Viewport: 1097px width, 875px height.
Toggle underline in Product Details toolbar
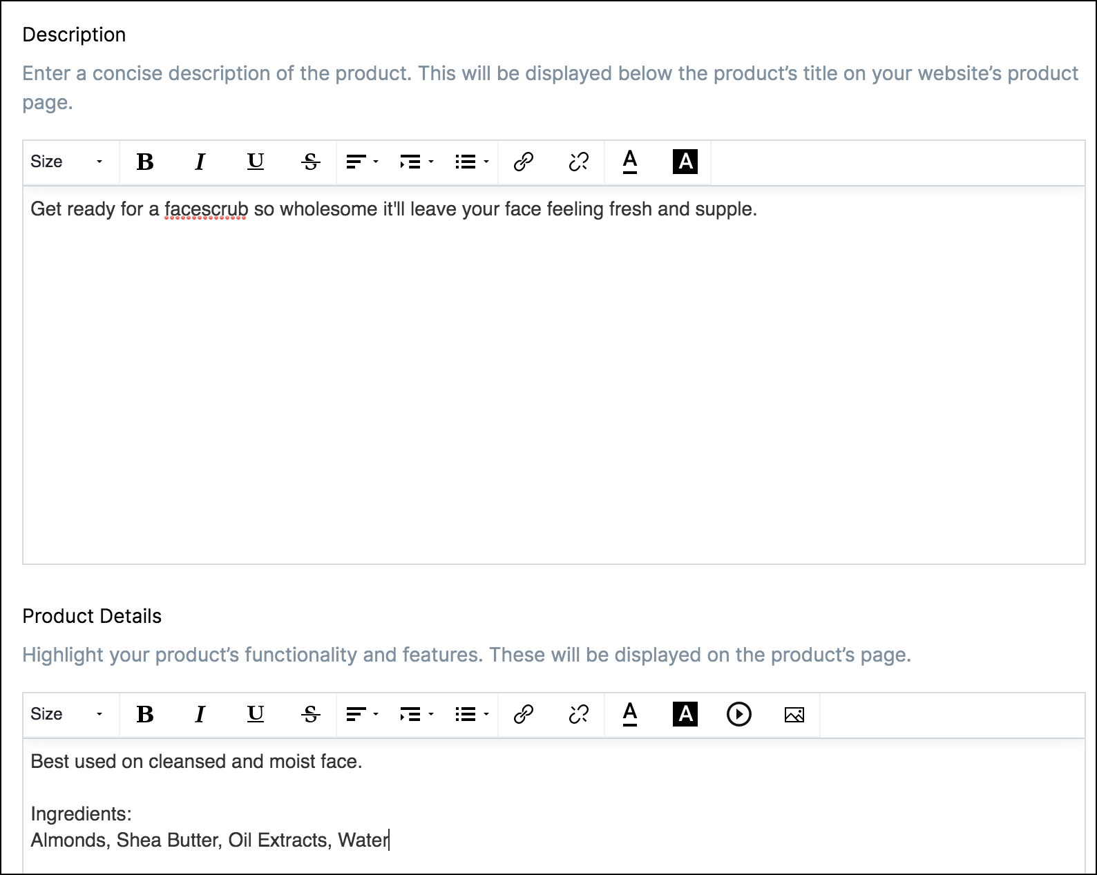click(256, 714)
